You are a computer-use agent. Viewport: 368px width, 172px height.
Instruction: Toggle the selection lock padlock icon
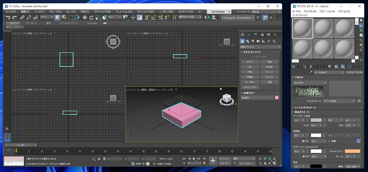pyautogui.click(x=99, y=159)
